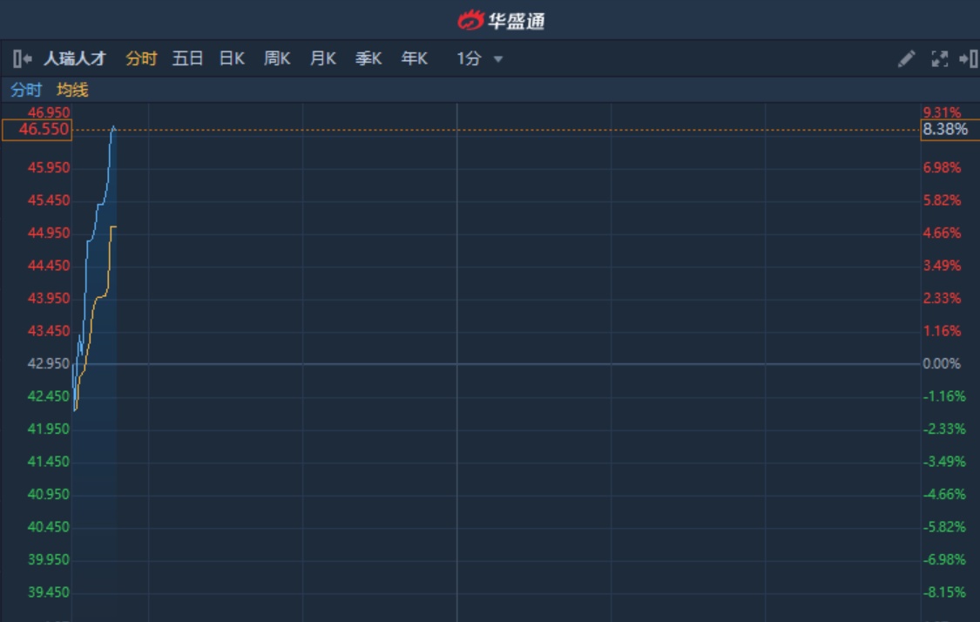Click the 人瑞人才 stock name
Viewport: 980px width, 622px height.
[x=75, y=58]
